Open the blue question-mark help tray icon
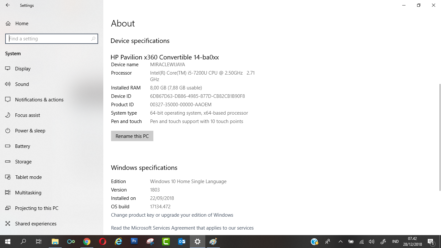The height and width of the screenshot is (248, 441). click(x=314, y=242)
